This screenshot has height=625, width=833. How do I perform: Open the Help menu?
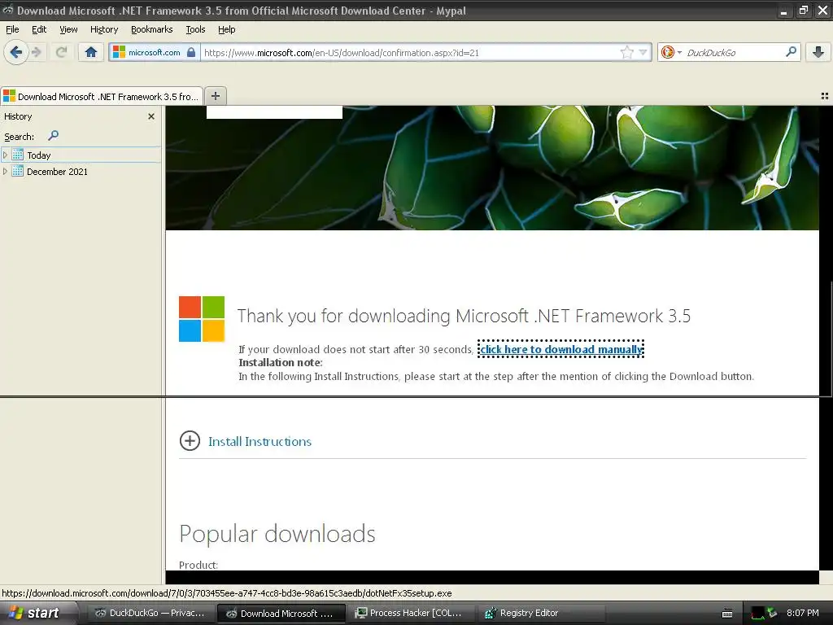pos(226,29)
